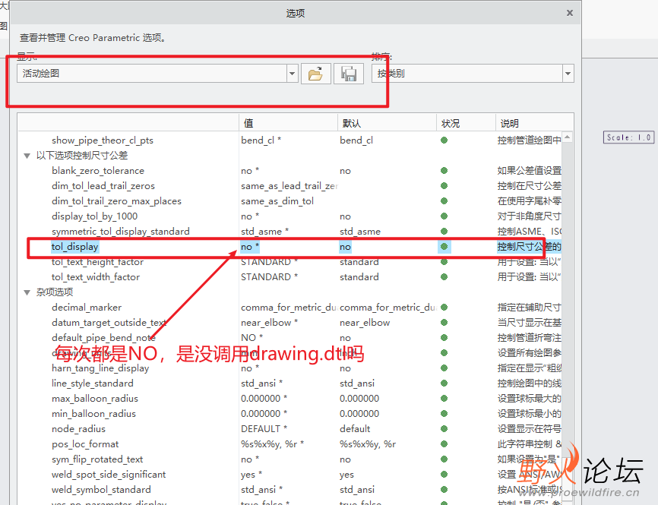Screen dimensions: 658x505
Task: Click the std_asme * value cell
Action: pyautogui.click(x=264, y=231)
